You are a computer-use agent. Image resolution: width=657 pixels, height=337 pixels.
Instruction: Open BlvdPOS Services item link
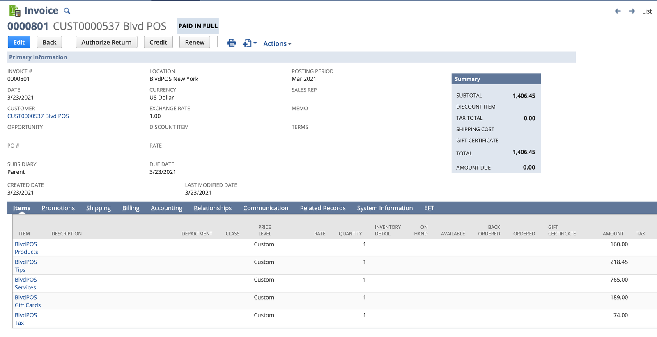click(26, 283)
